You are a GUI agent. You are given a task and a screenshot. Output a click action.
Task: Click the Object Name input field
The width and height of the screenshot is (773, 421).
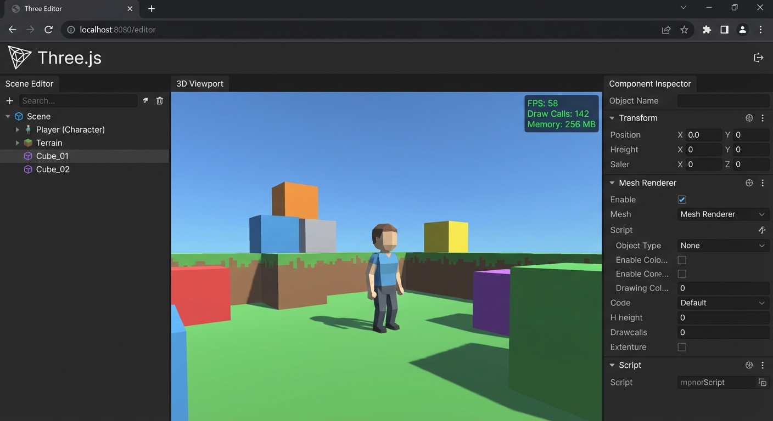(722, 101)
